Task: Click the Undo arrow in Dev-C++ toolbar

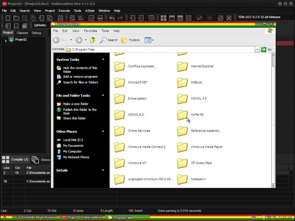Action: tap(112, 18)
